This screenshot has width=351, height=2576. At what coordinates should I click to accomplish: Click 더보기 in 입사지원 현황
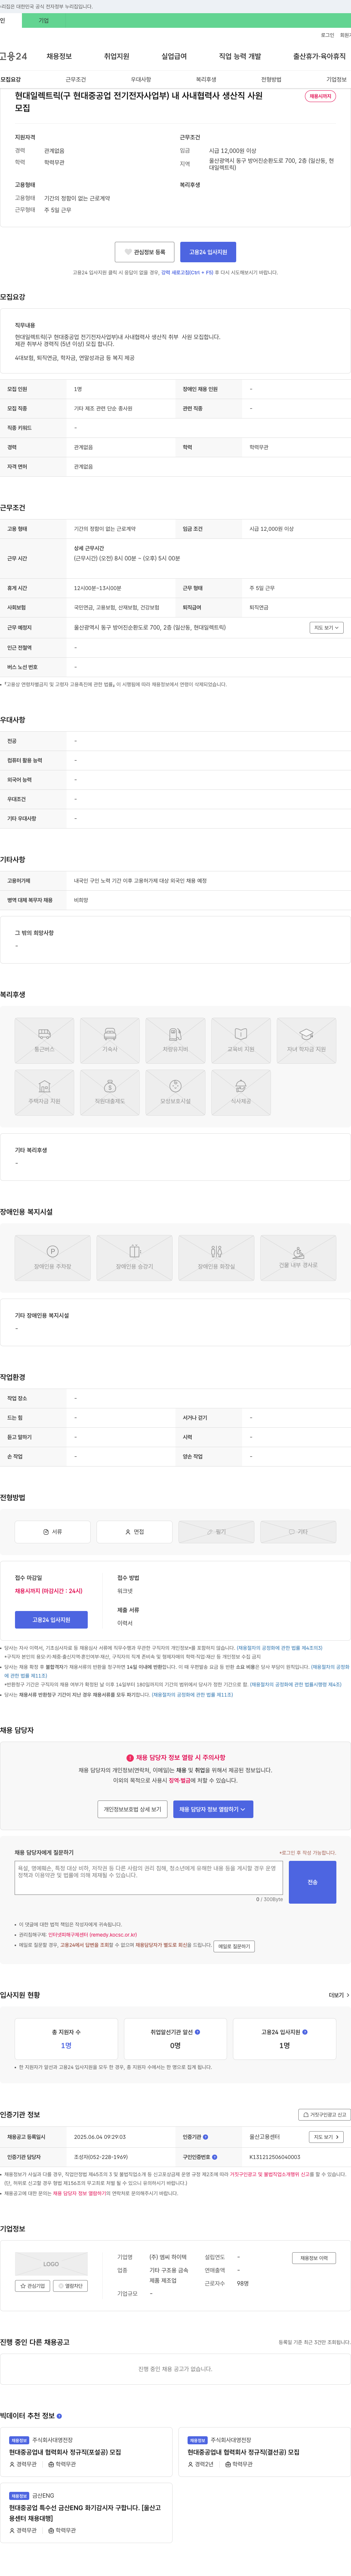(339, 1995)
